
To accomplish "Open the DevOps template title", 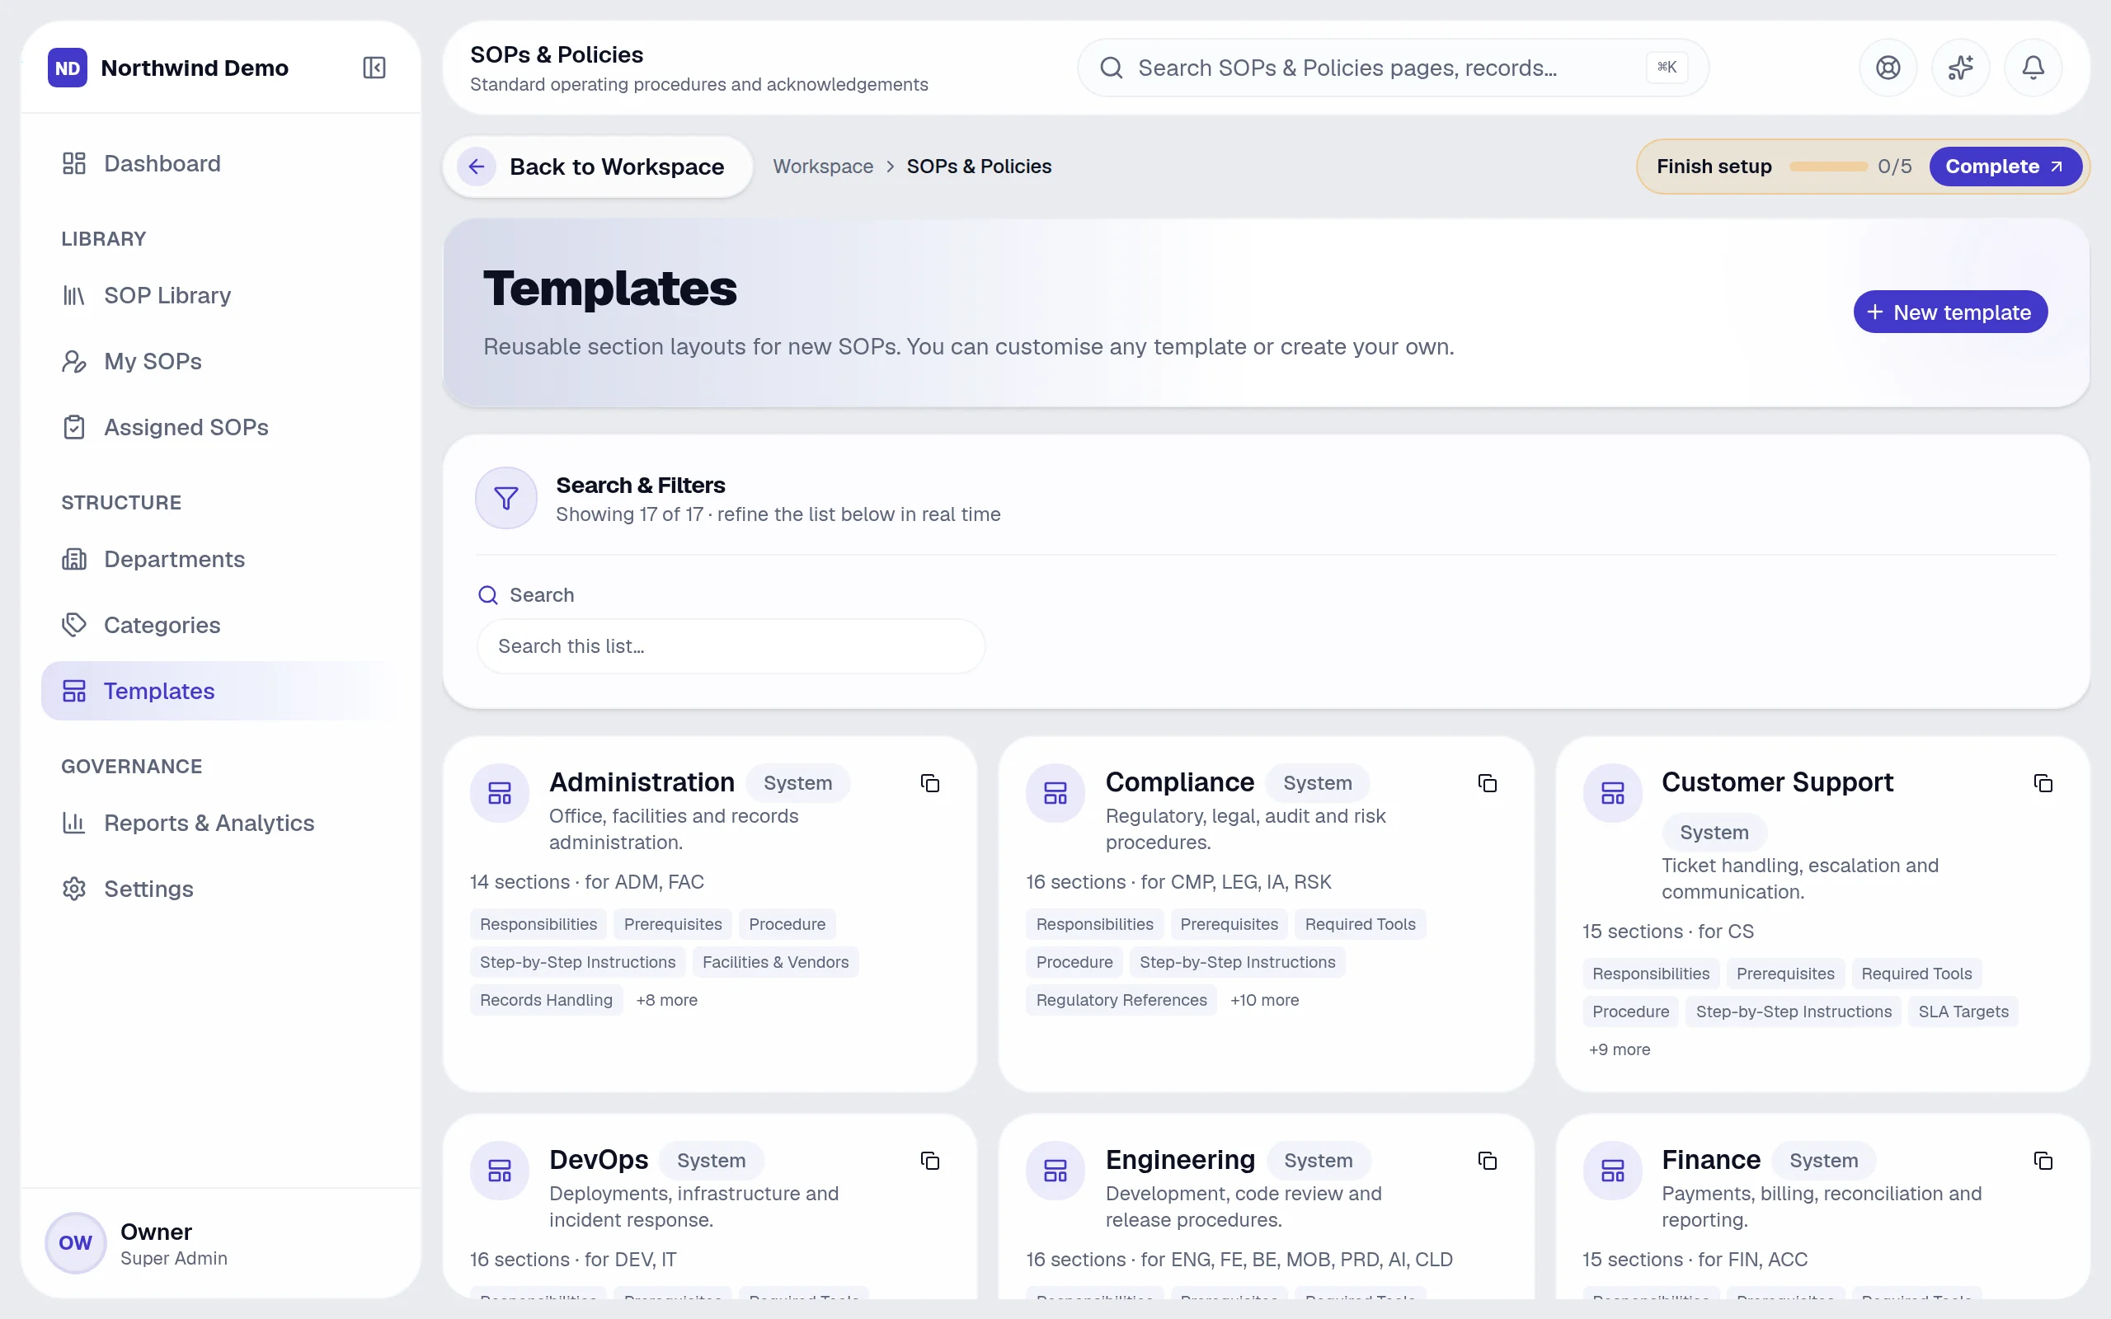I will (599, 1160).
